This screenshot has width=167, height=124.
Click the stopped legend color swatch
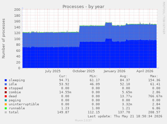6,88
